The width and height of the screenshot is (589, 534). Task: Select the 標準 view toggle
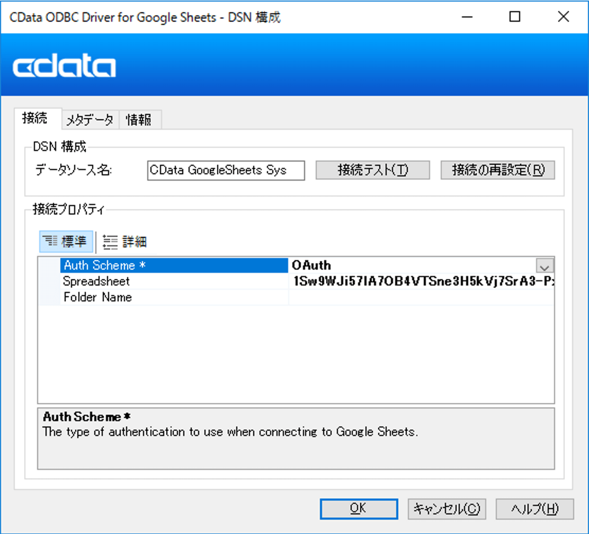pyautogui.click(x=66, y=241)
